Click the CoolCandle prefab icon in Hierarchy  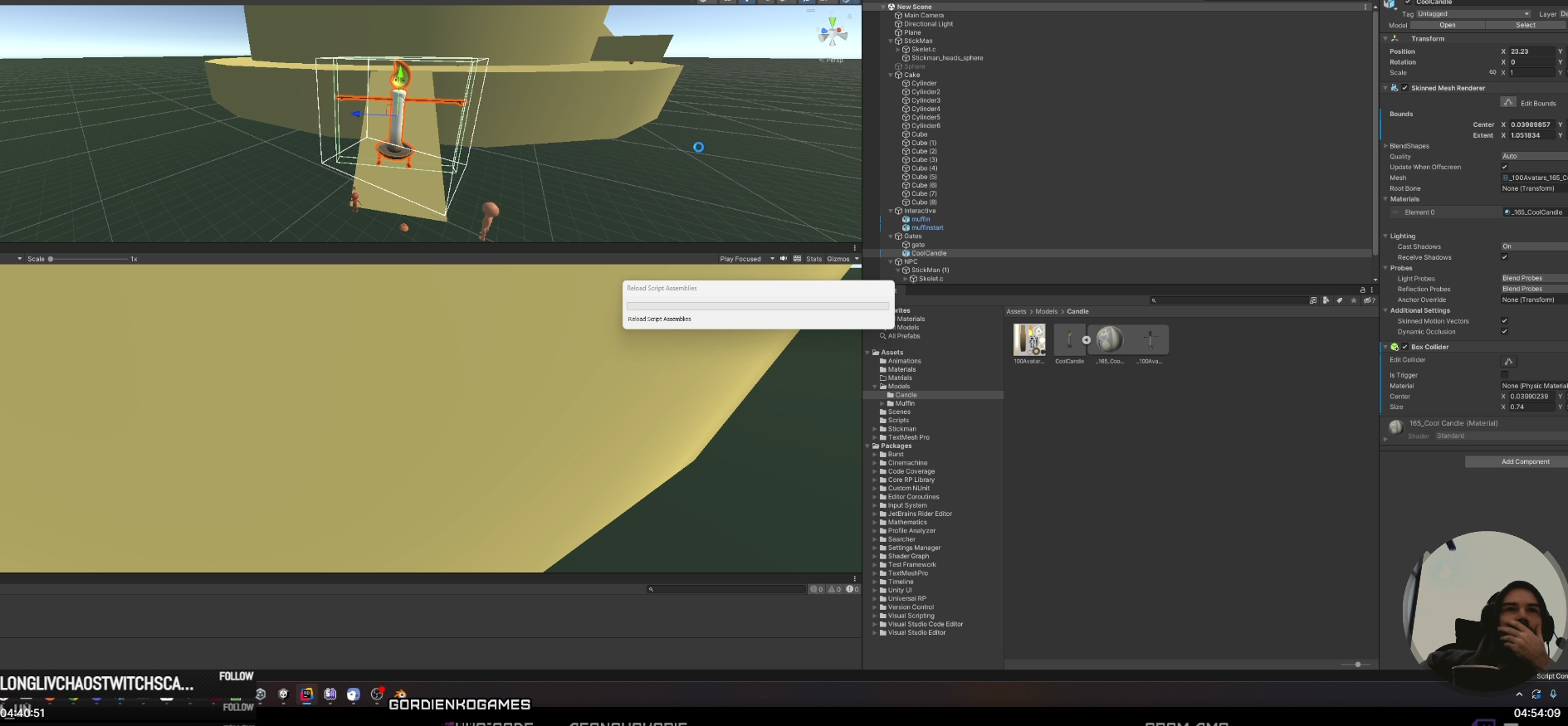906,253
